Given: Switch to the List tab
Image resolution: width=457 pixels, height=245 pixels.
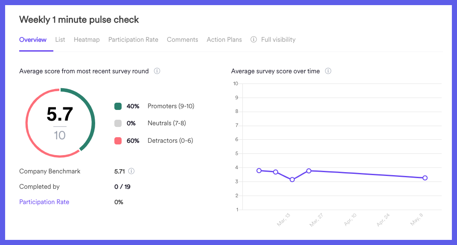Looking at the screenshot, I should 60,40.
